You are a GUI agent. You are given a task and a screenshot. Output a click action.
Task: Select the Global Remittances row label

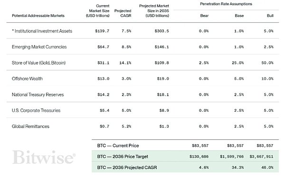tap(30, 127)
